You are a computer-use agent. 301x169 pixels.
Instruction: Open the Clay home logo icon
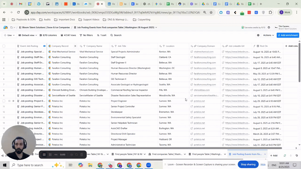tap(5, 27)
